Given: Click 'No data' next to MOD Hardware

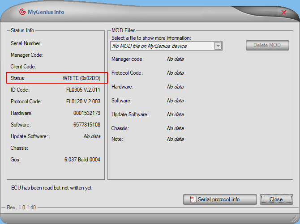Looking at the screenshot, I should click(x=175, y=87).
